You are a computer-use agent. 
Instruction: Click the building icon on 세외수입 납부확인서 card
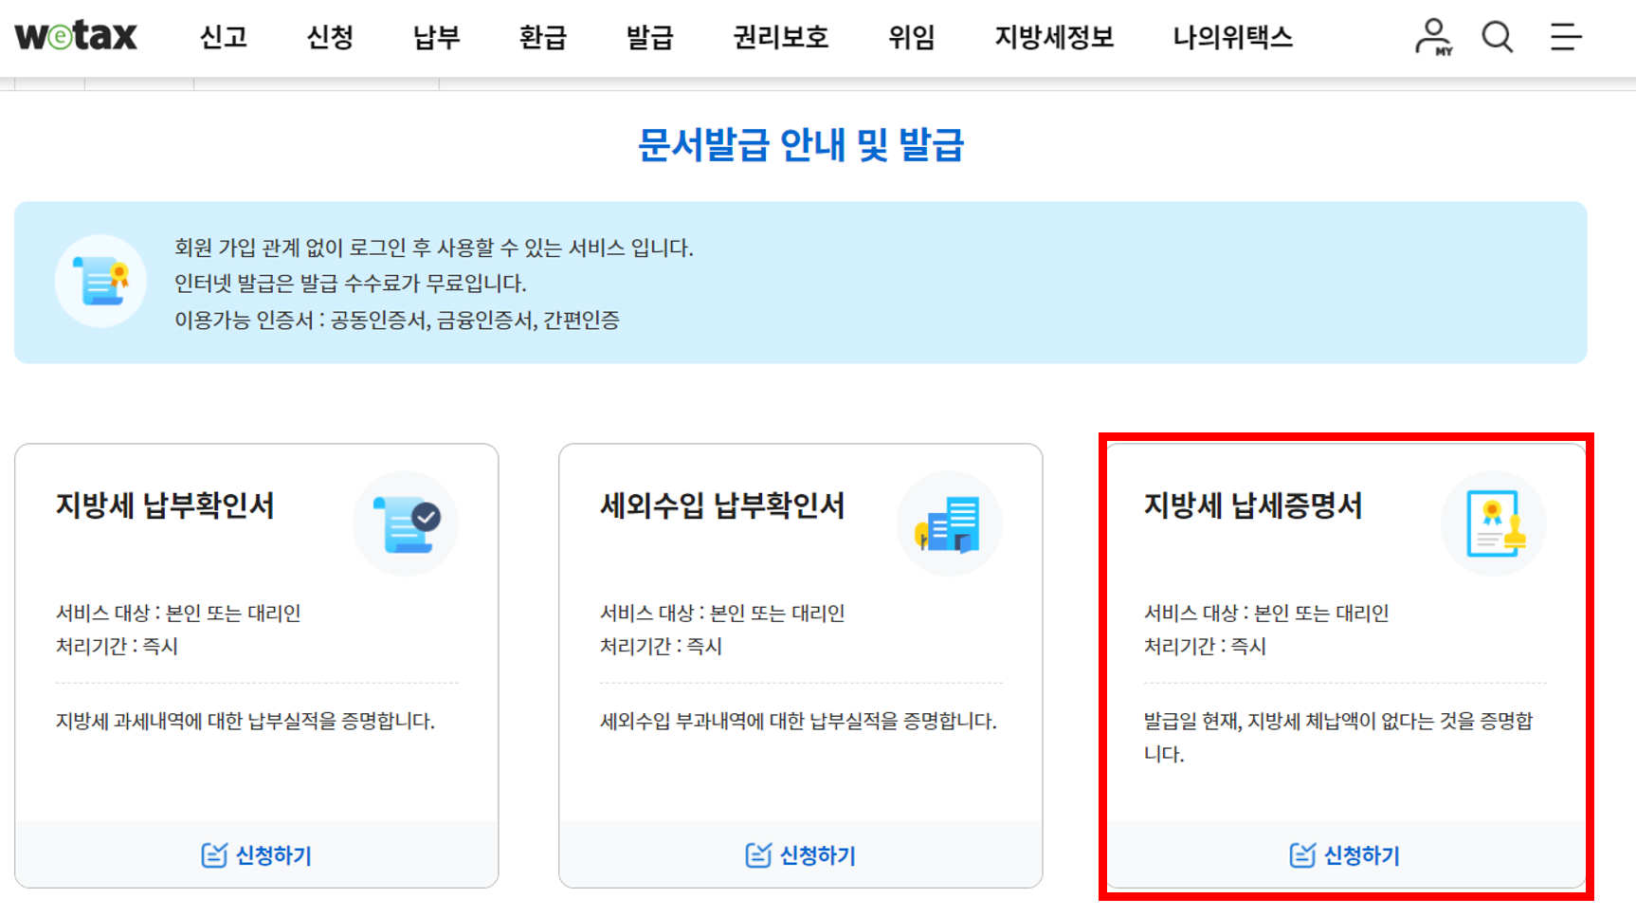click(x=949, y=523)
